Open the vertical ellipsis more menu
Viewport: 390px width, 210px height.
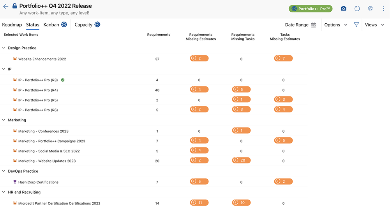click(x=383, y=9)
